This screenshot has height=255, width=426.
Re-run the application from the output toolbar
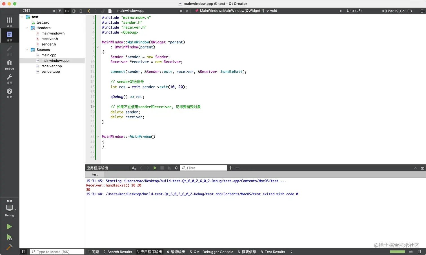(x=155, y=168)
